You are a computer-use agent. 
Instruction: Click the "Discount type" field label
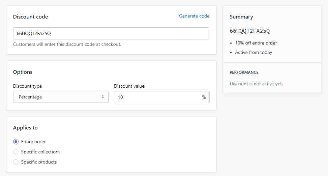tap(27, 86)
